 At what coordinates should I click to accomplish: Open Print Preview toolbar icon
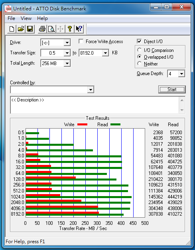click(x=51, y=29)
